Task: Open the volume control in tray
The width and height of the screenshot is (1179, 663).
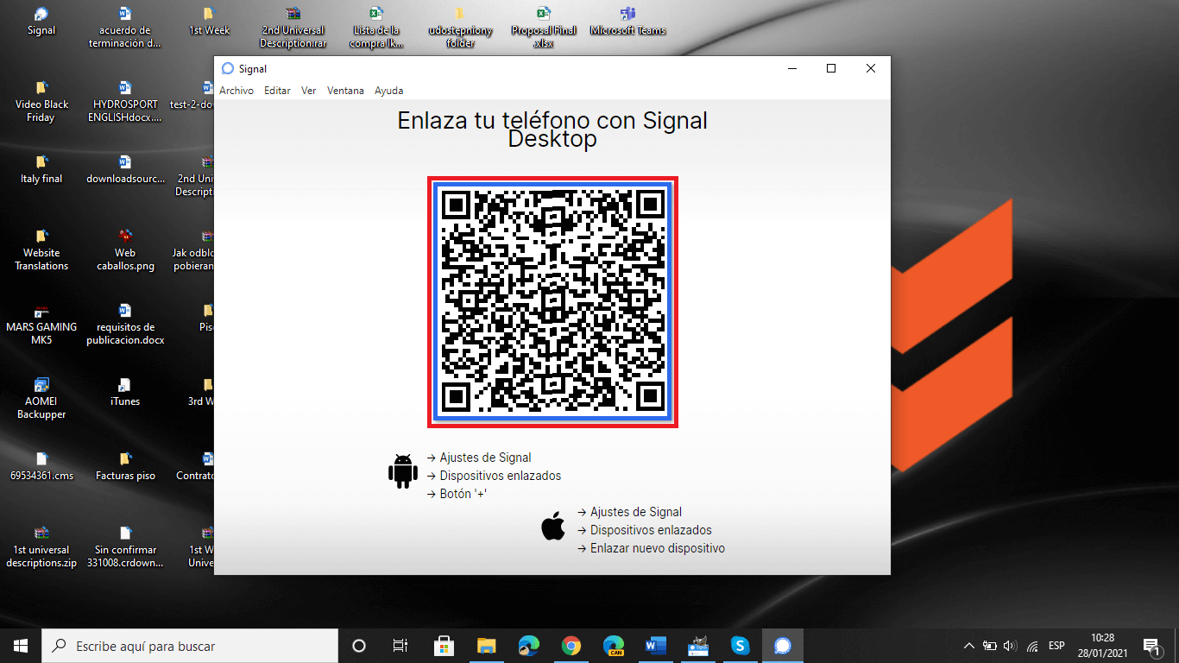Action: coord(1011,646)
